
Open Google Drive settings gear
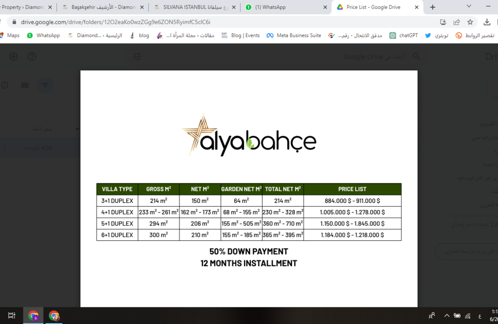tap(13, 57)
